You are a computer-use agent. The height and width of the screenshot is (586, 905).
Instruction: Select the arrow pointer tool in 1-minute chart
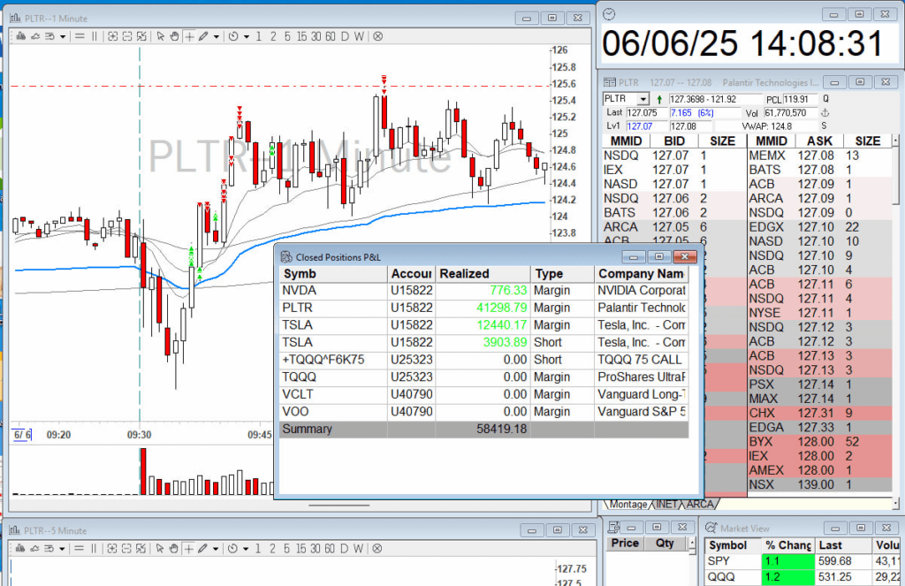[x=160, y=36]
